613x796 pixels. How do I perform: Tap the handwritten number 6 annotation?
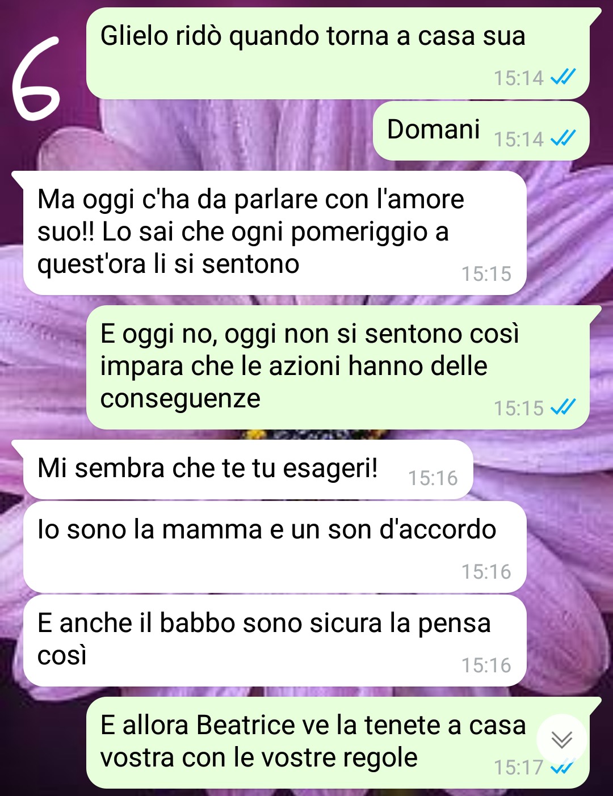click(36, 78)
